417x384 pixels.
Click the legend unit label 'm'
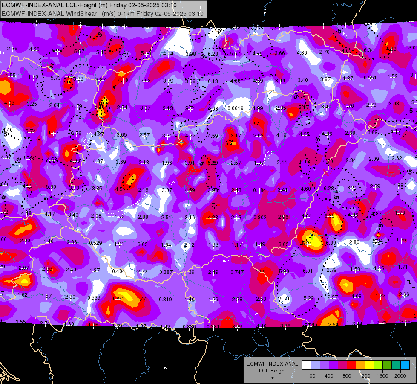[x=272, y=378]
